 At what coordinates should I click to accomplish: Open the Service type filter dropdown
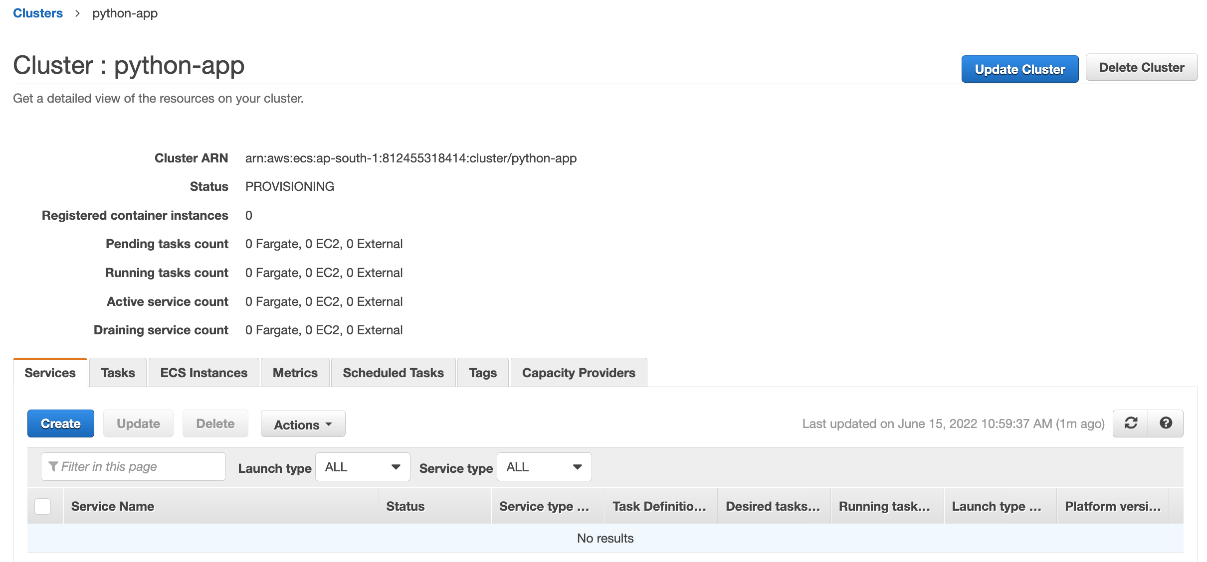543,467
